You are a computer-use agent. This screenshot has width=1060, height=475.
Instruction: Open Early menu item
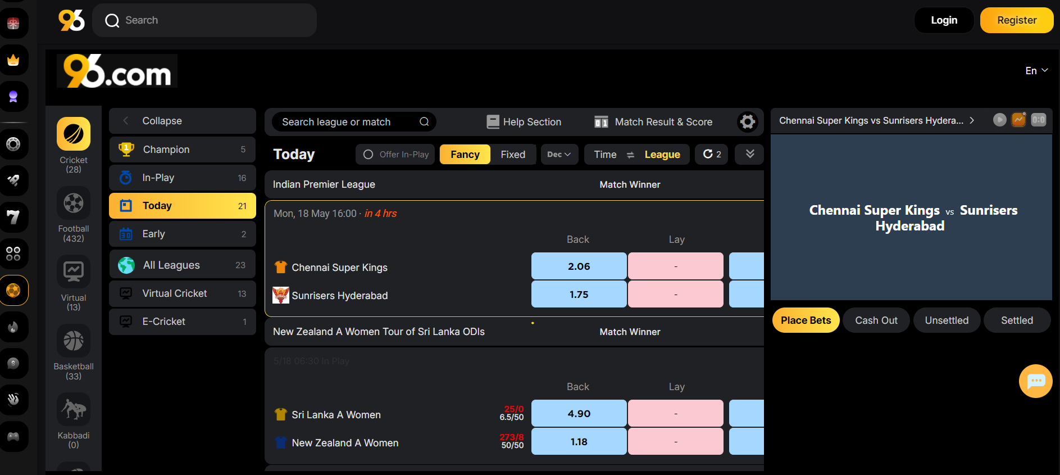tap(183, 234)
